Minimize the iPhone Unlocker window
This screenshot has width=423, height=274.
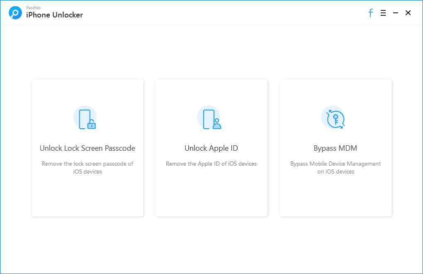click(396, 13)
